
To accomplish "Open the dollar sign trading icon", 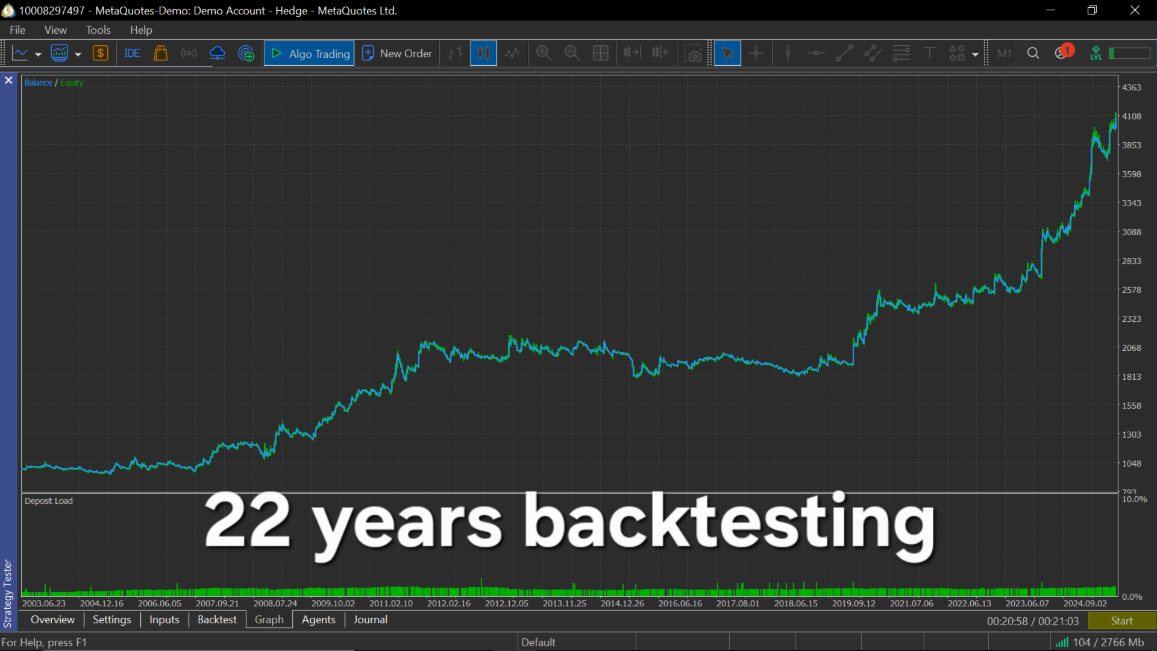I will [100, 53].
